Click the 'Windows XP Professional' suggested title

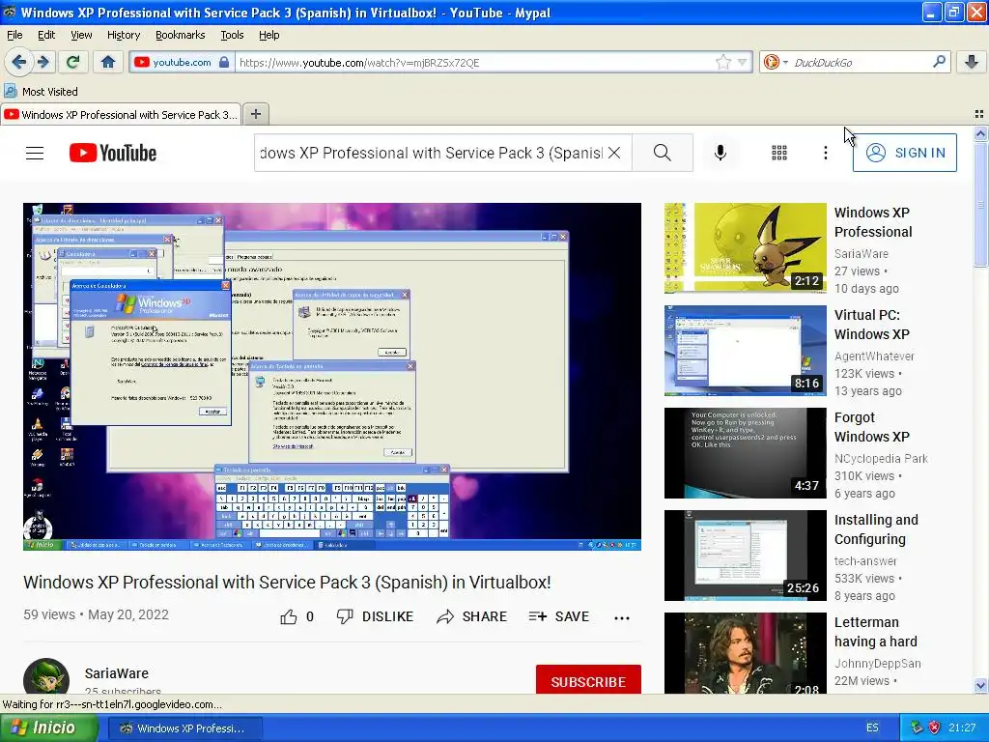pos(873,222)
